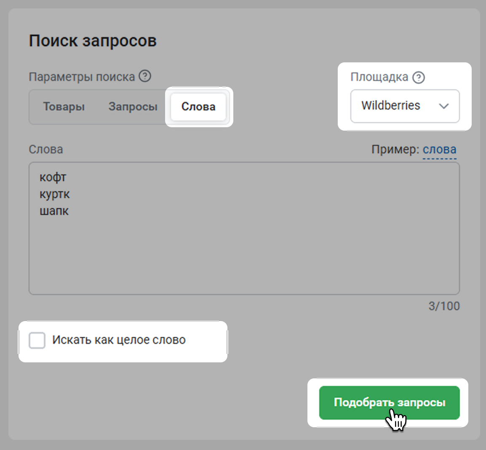Place cursor on the word куртк
486x450 pixels.
pos(54,194)
